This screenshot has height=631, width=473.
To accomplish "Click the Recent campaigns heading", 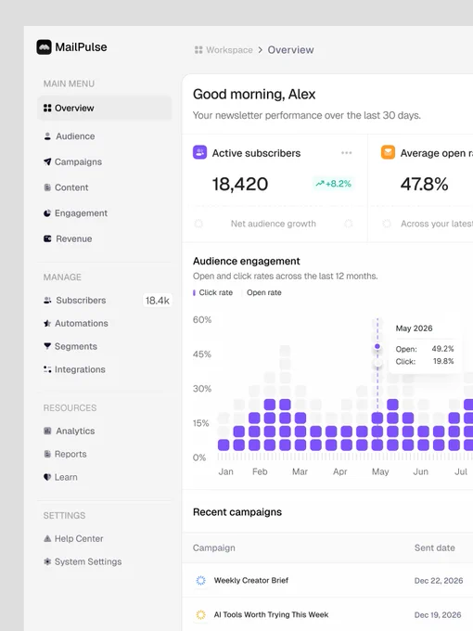I will pos(237,512).
